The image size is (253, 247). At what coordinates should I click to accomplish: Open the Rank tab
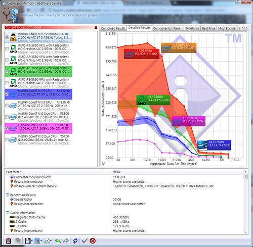coord(178,28)
